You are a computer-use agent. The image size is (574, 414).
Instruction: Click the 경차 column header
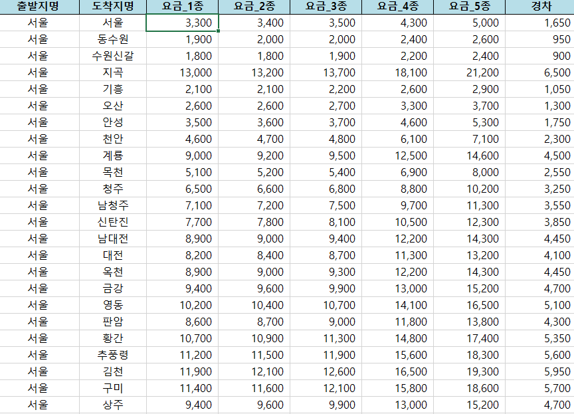click(540, 7)
